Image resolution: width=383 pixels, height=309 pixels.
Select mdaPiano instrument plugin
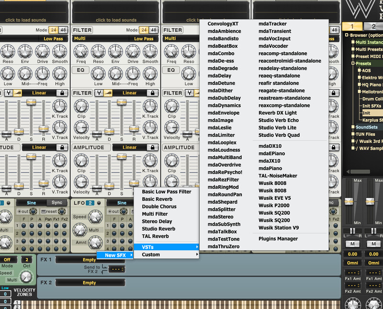point(270,169)
